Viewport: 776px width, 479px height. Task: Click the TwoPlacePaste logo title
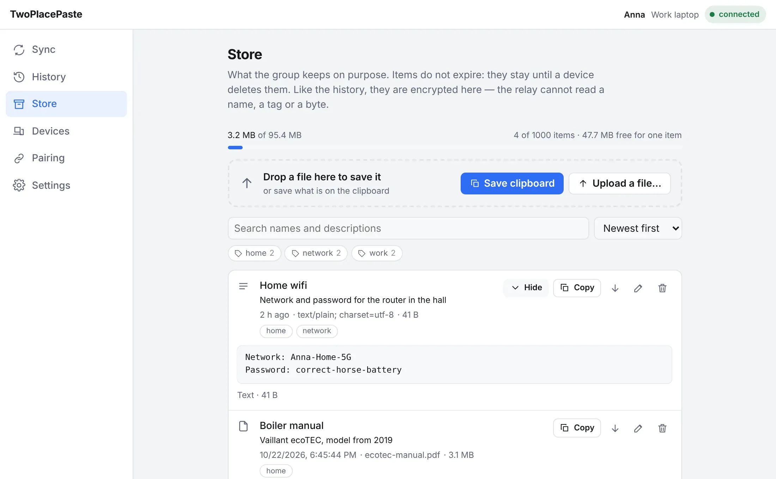[x=46, y=14]
